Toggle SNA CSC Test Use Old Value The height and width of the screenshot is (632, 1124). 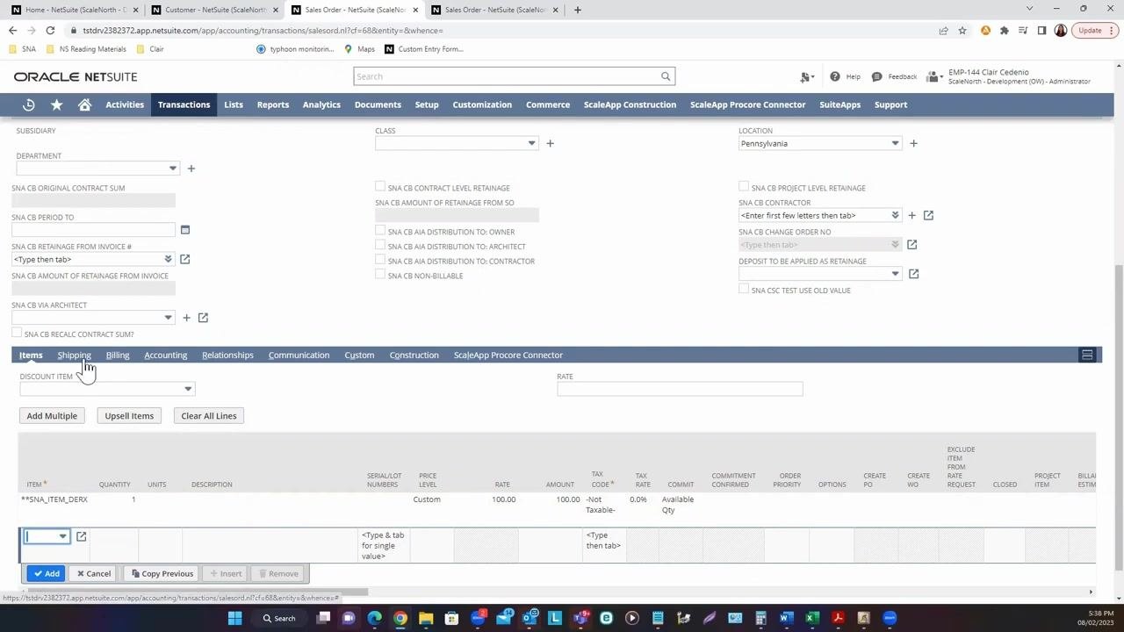point(744,290)
